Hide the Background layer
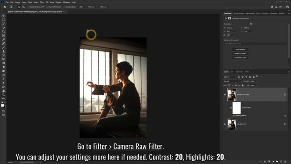This screenshot has height=164, width=291. 225,124
